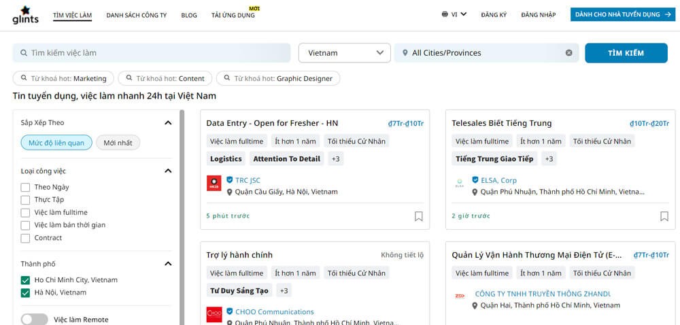Go to Tìm việc làm tab

[x=73, y=15]
